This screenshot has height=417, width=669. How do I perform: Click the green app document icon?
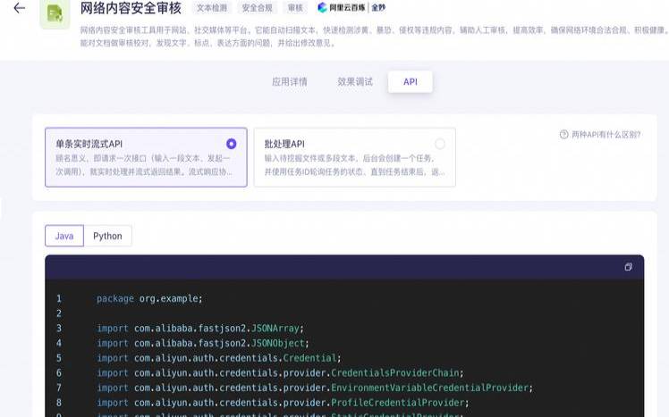(55, 13)
